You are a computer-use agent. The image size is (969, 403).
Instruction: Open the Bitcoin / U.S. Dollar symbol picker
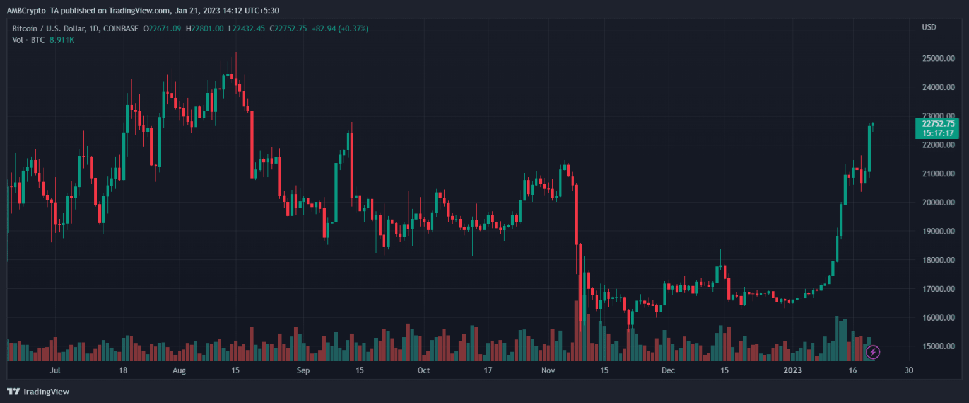[50, 28]
